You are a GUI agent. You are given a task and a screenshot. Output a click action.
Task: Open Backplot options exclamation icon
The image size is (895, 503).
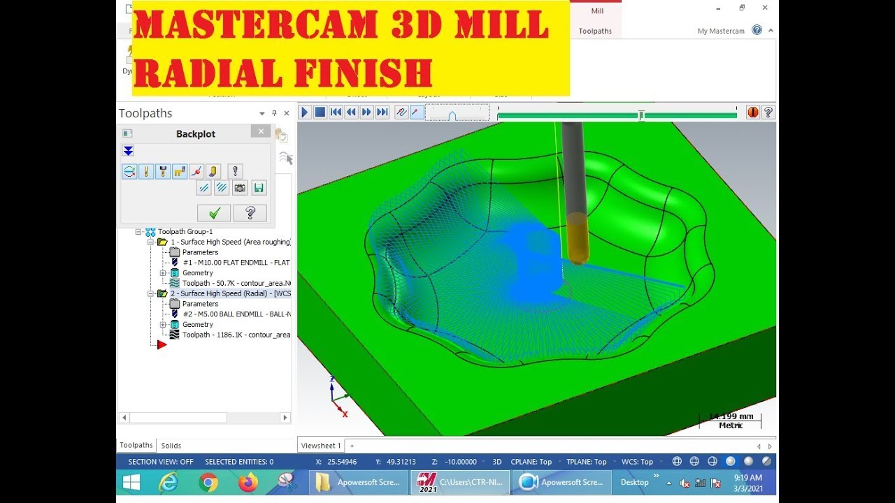pos(236,171)
